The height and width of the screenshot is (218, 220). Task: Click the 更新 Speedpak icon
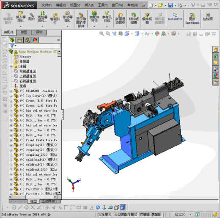pyautogui.click(x=192, y=19)
